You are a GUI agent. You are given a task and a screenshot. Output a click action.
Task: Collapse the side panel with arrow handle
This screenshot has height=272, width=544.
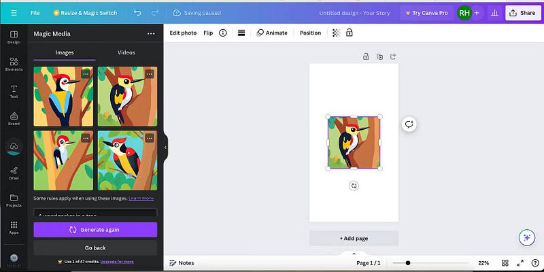(x=165, y=148)
